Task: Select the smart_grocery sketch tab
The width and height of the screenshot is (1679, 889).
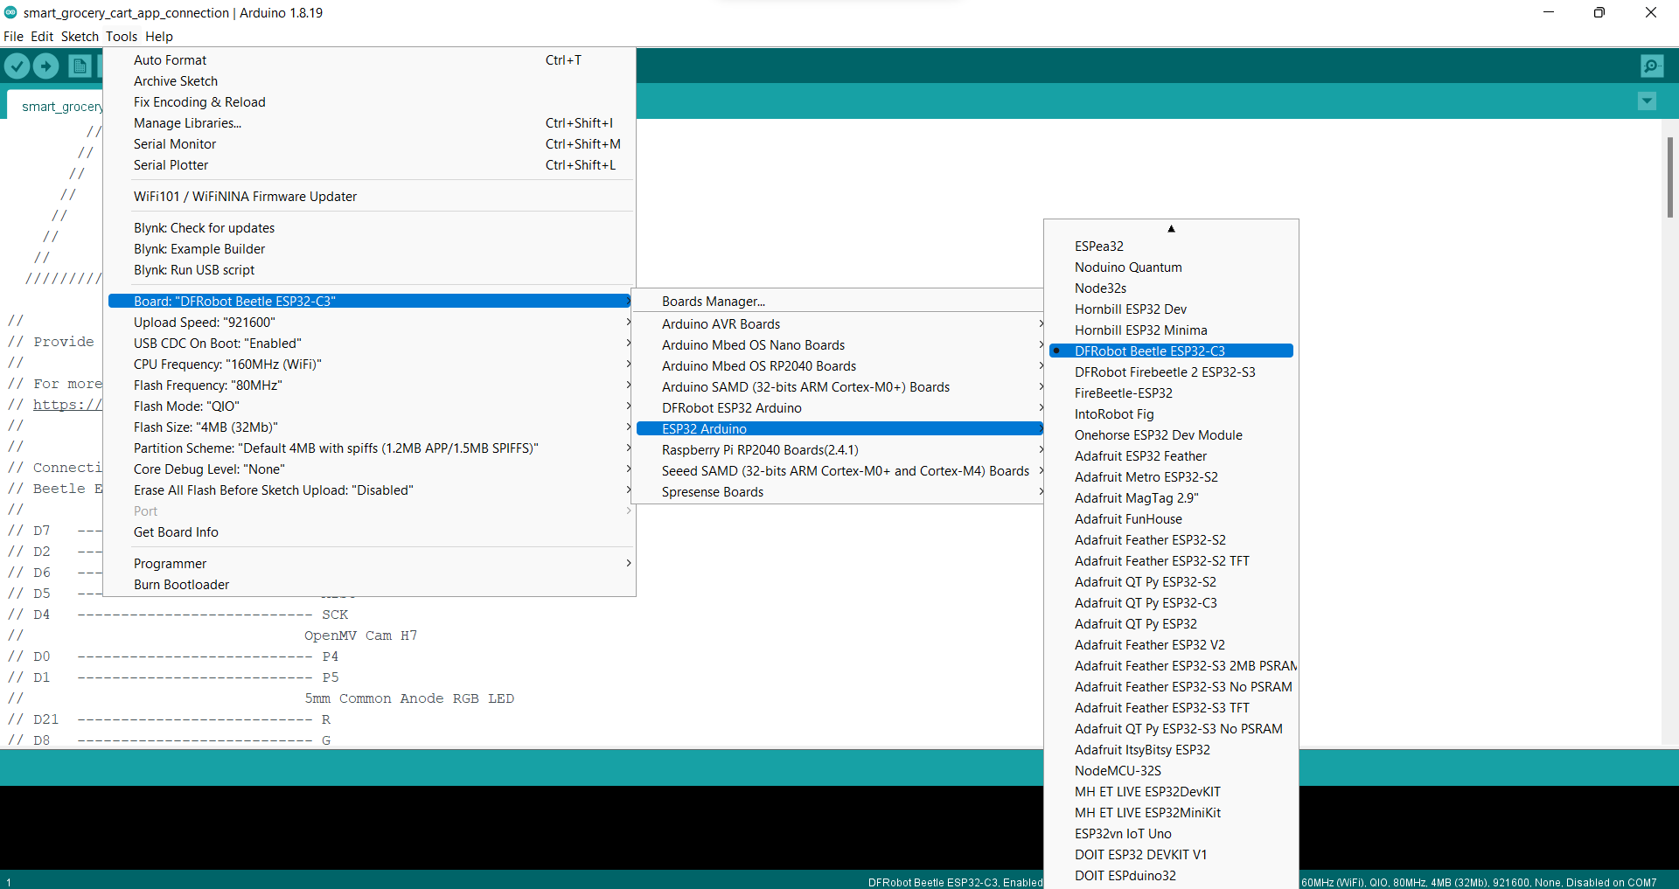Action: click(61, 107)
